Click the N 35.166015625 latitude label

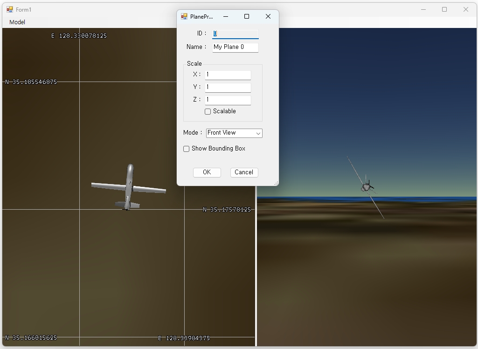(x=31, y=338)
